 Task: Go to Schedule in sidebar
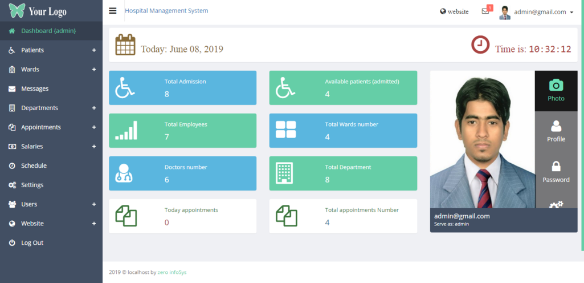tap(34, 165)
